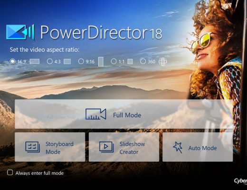
Task: Click the Full Mode camera timeline icon
Action: click(x=96, y=114)
